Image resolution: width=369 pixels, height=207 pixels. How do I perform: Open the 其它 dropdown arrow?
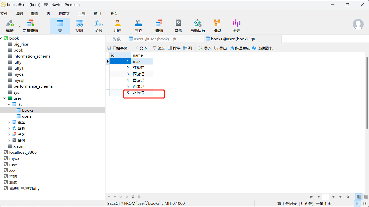click(148, 26)
